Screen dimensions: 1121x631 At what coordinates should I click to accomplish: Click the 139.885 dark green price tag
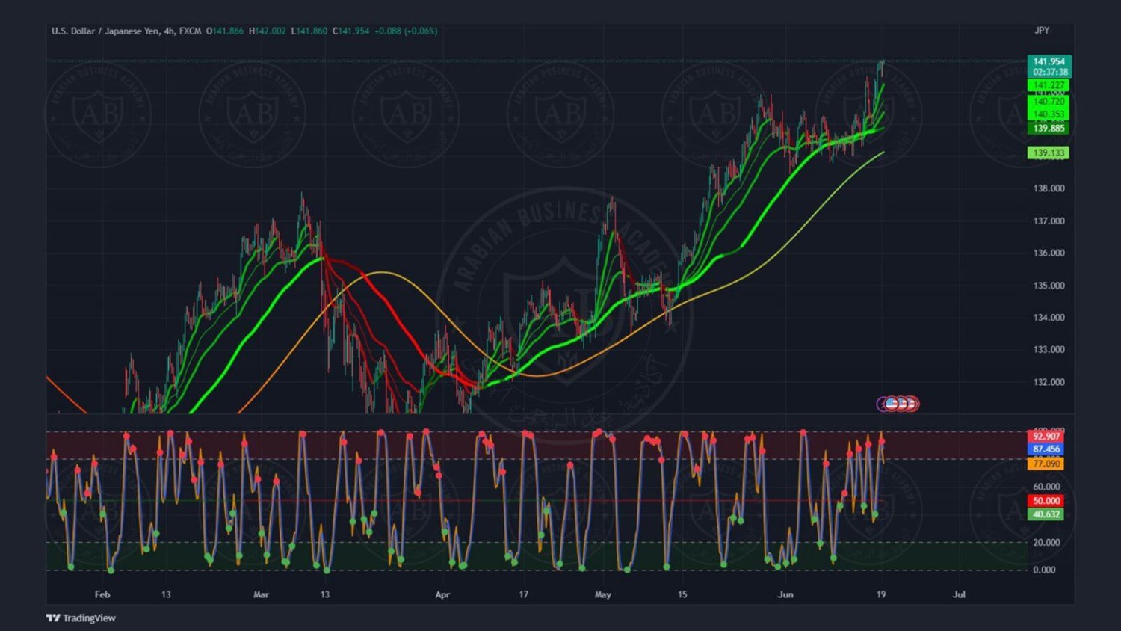(x=1049, y=129)
